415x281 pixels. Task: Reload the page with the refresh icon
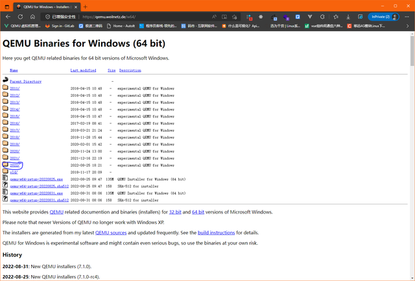pyautogui.click(x=20, y=17)
